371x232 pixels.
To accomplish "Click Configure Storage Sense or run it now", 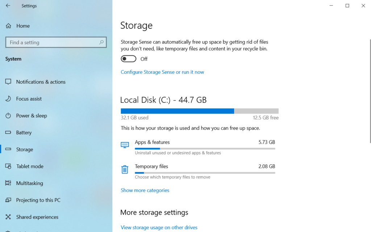I will click(162, 72).
